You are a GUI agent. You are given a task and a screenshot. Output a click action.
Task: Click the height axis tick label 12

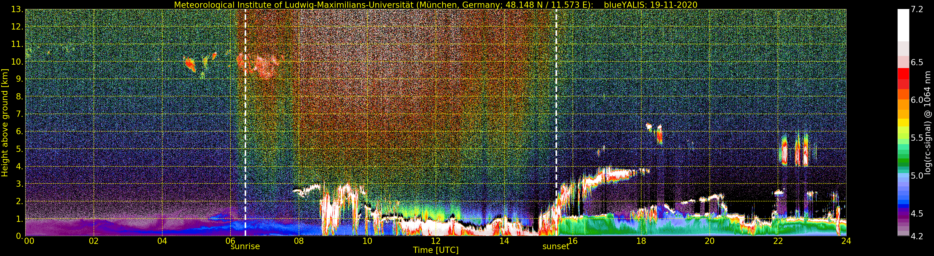(x=17, y=27)
